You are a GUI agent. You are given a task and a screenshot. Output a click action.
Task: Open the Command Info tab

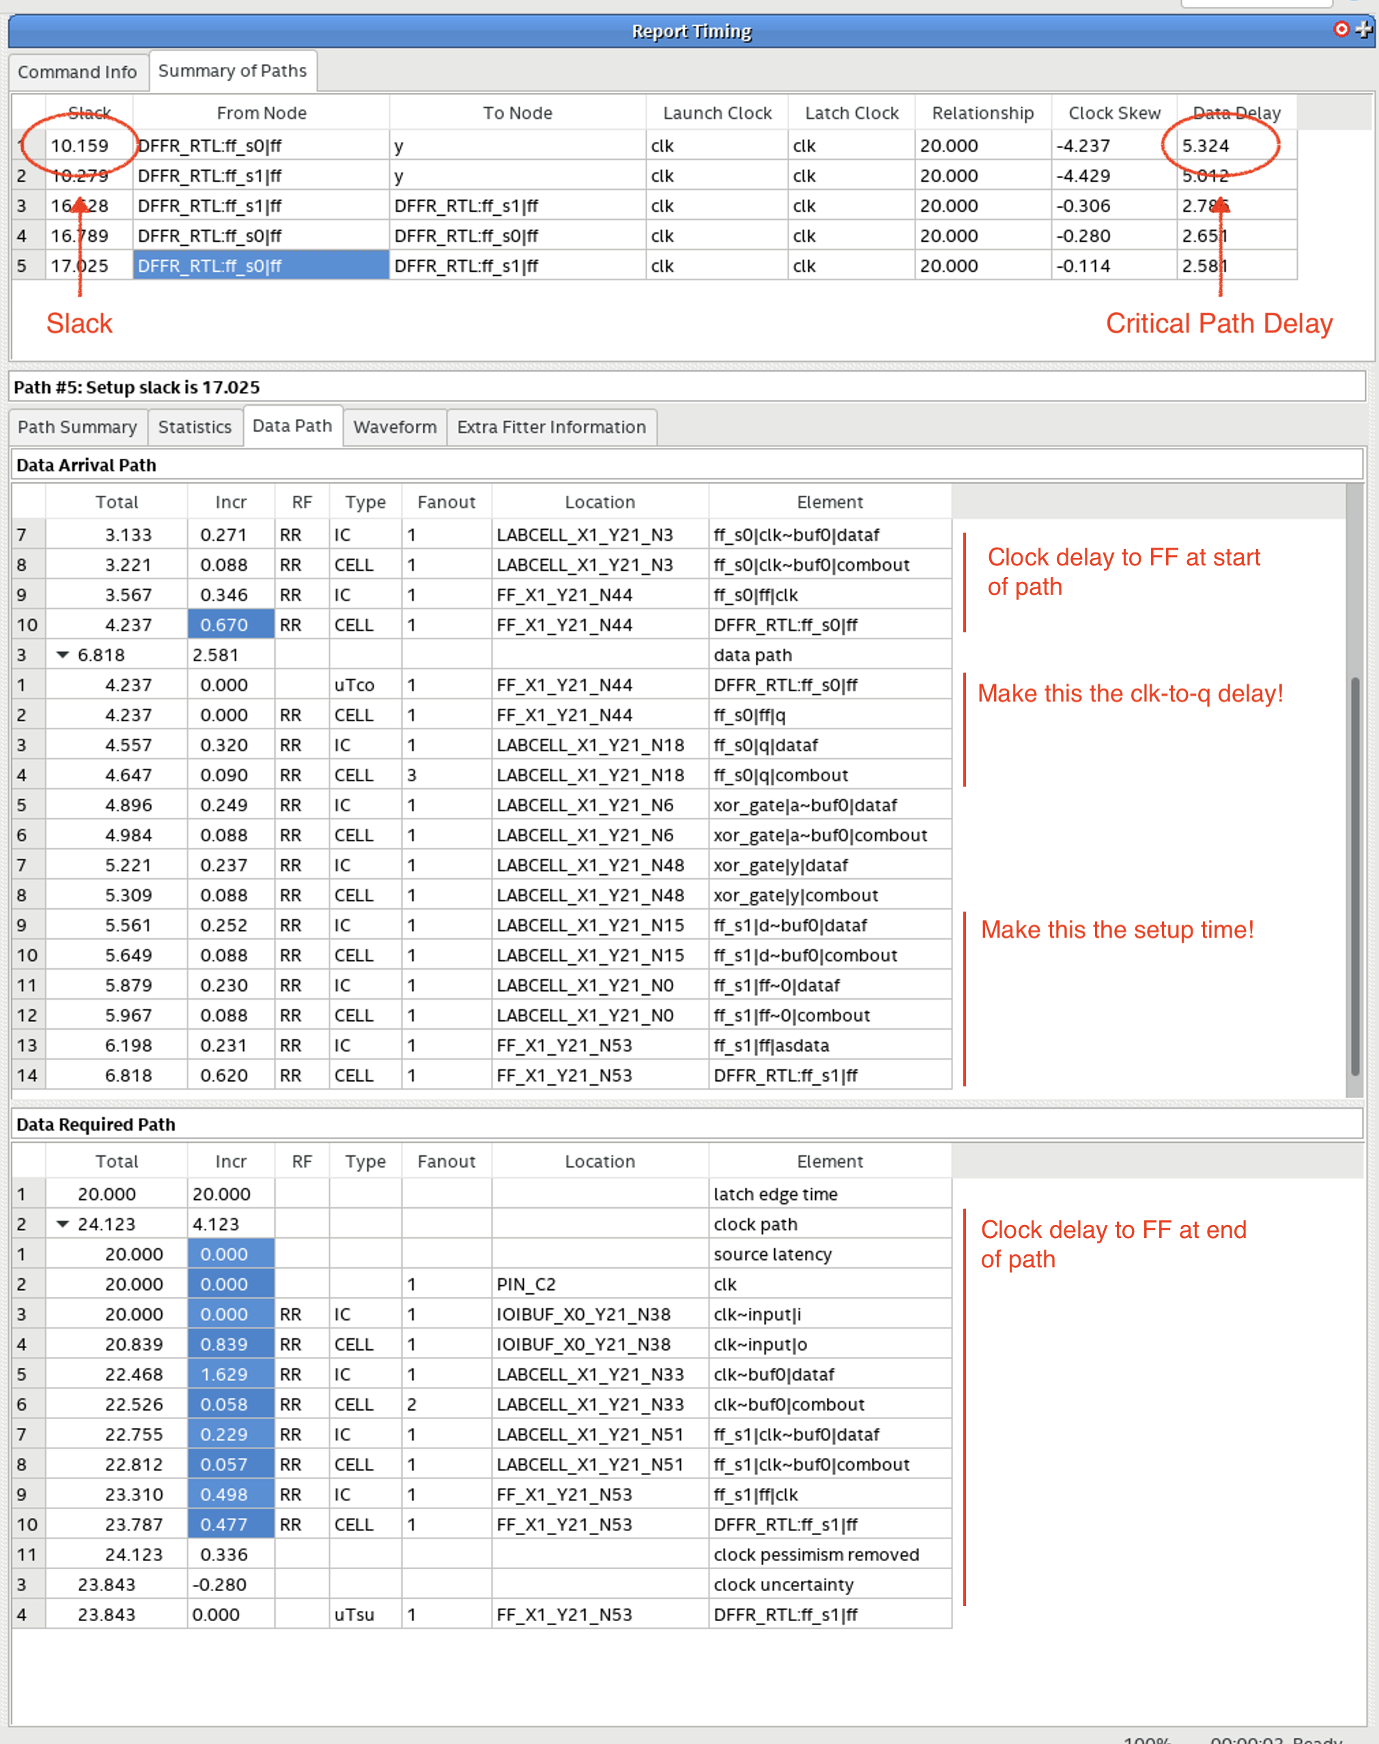tap(78, 72)
